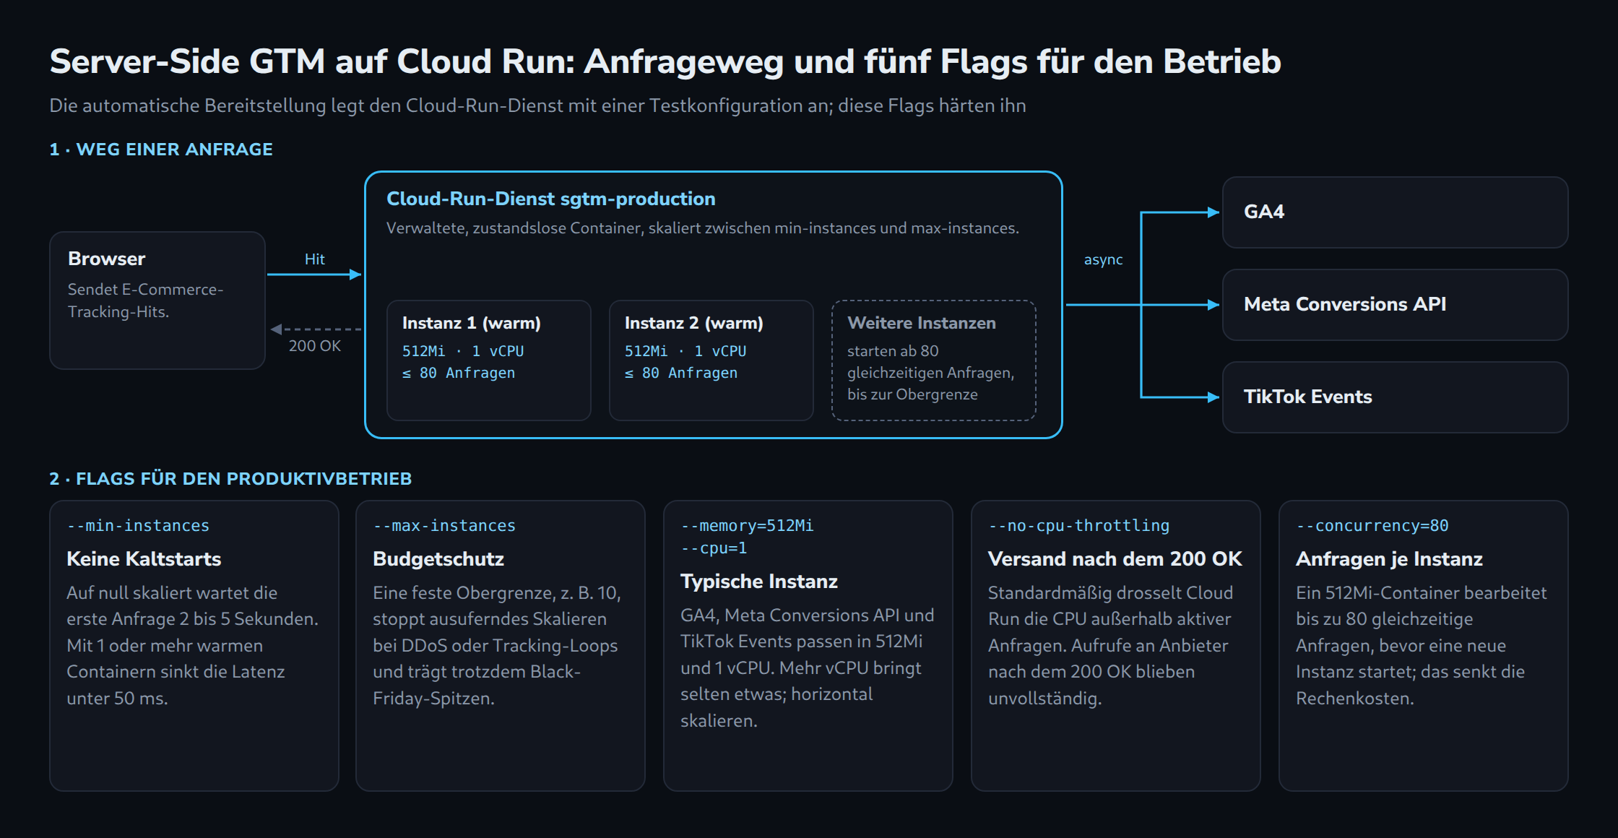
Task: Click '2 · FLAGS FÜR DEN PRODUKTIVBETRIEB' heading
Action: 230,479
